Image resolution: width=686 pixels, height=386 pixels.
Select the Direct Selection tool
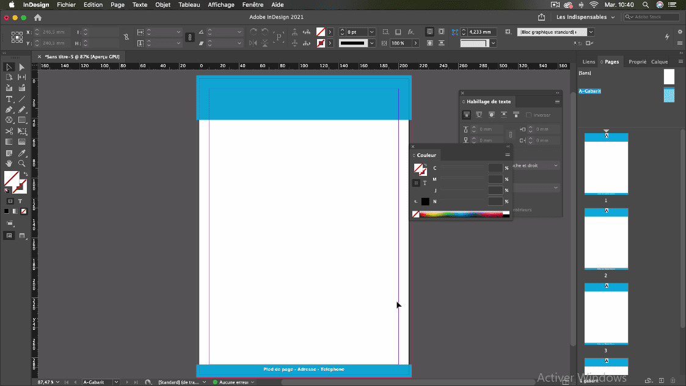tap(21, 67)
